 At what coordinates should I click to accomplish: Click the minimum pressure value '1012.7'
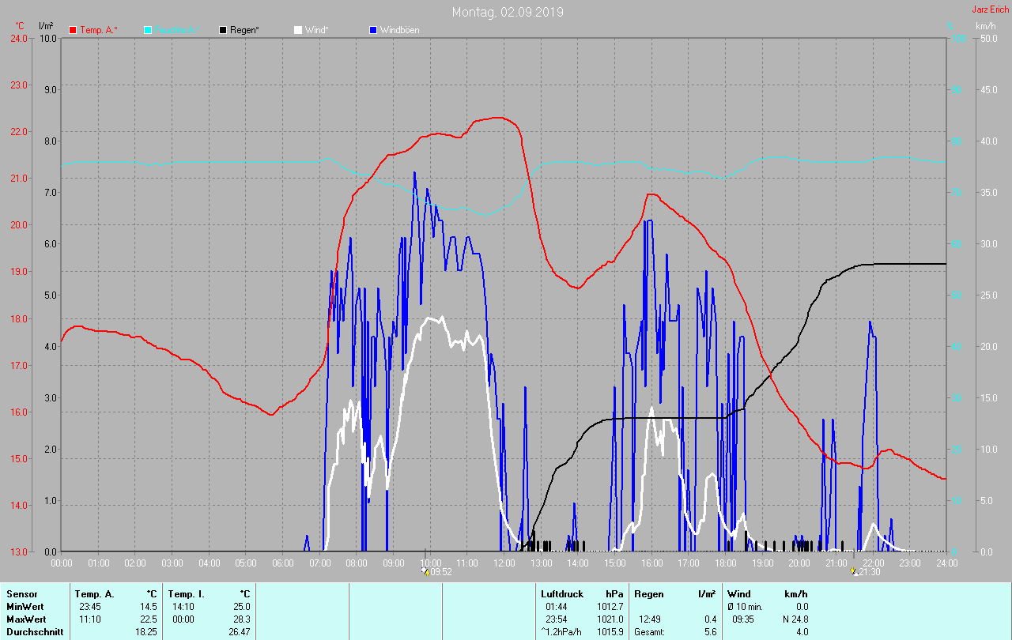[x=610, y=607]
